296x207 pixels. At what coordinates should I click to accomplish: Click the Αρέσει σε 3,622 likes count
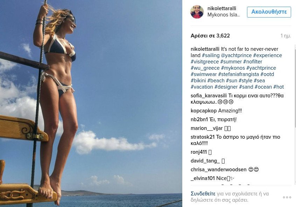[x=210, y=35]
